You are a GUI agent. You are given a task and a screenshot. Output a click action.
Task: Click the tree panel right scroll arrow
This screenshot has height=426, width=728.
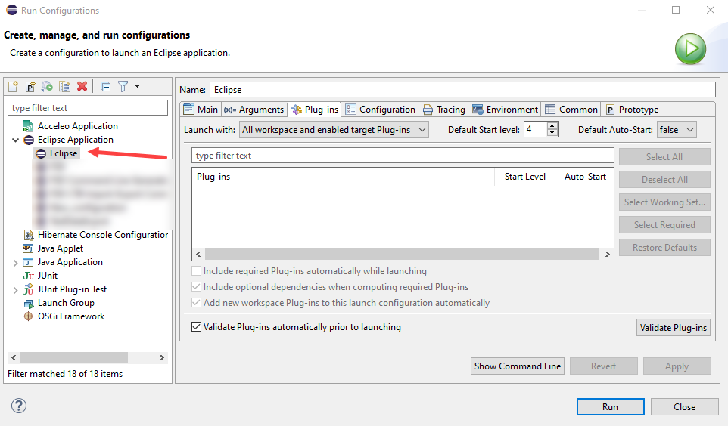click(x=162, y=358)
